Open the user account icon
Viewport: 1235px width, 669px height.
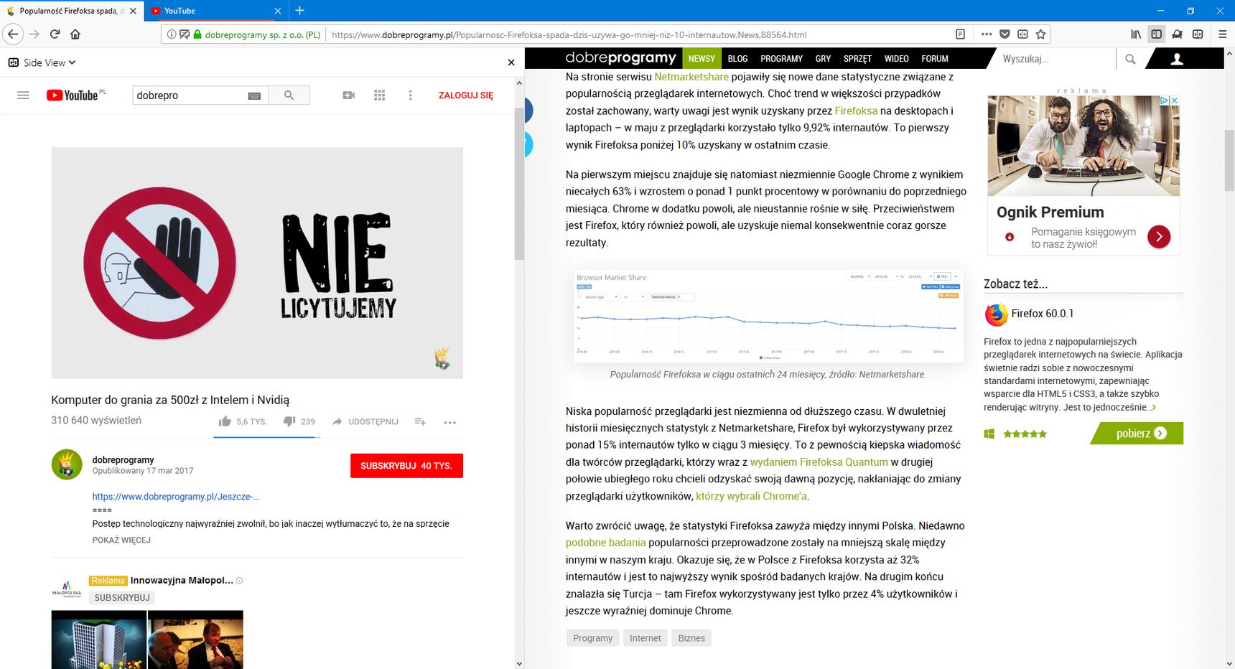click(1176, 59)
